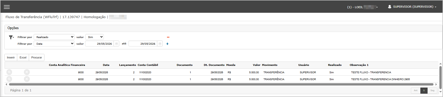
Task: Export the grid with the Excel button
Action: [x=23, y=57]
